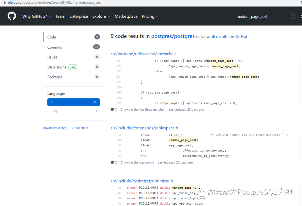
Task: Click the Code count badge 9
Action: point(97,37)
